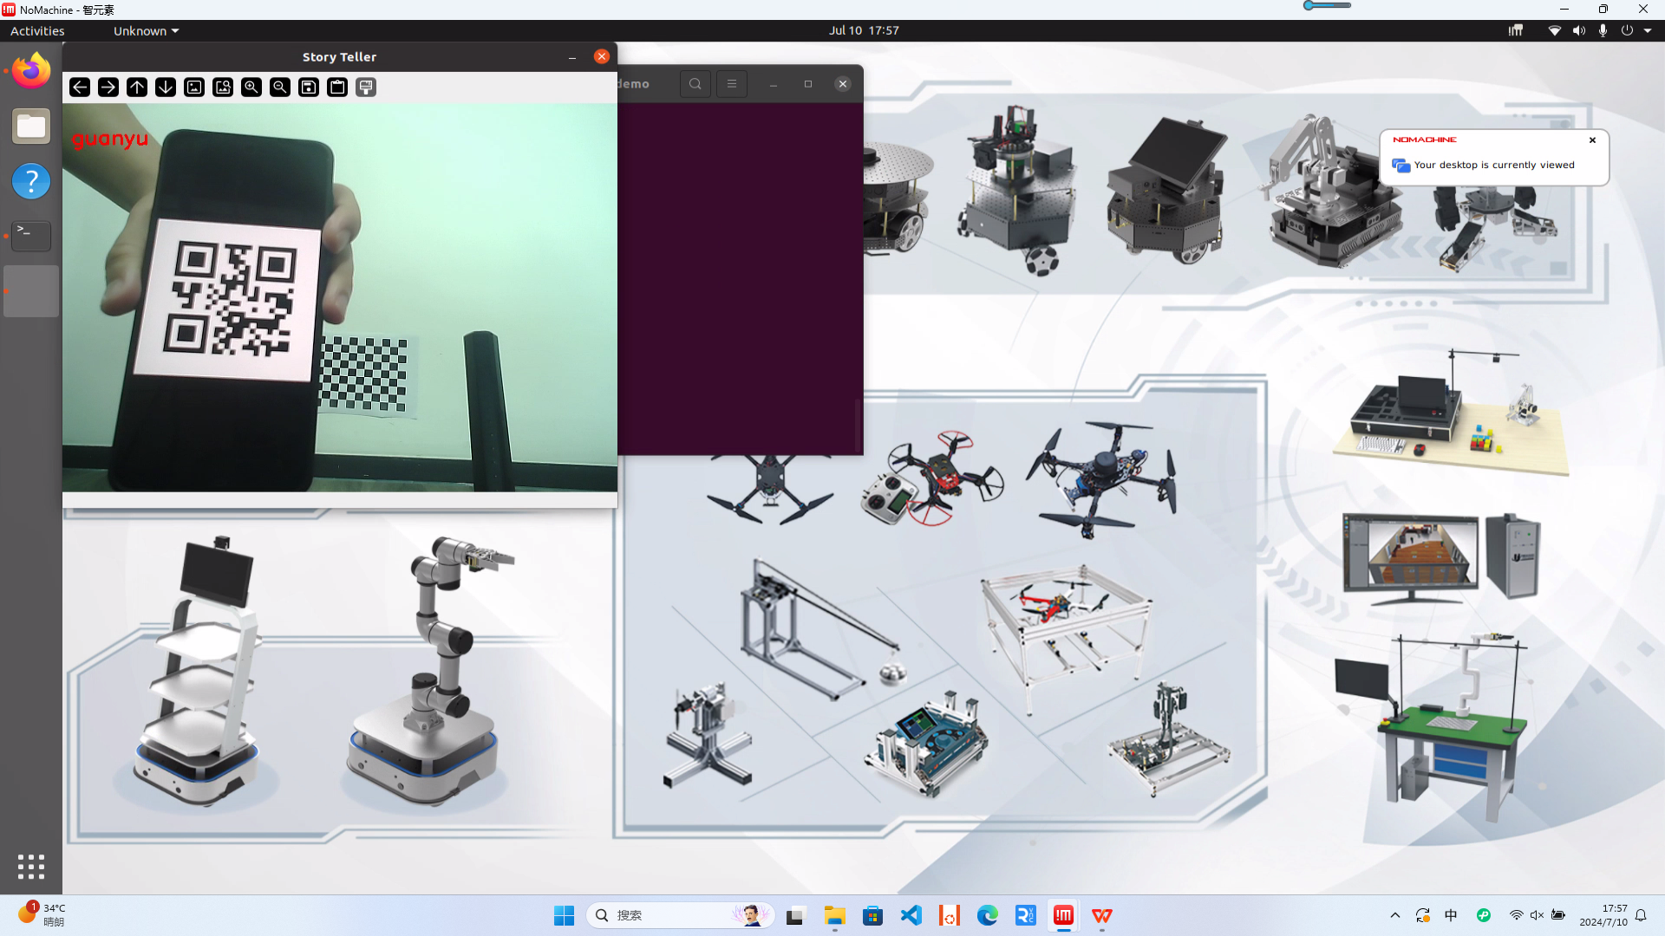Open the Activities overview
This screenshot has height=936, width=1665.
coord(37,30)
